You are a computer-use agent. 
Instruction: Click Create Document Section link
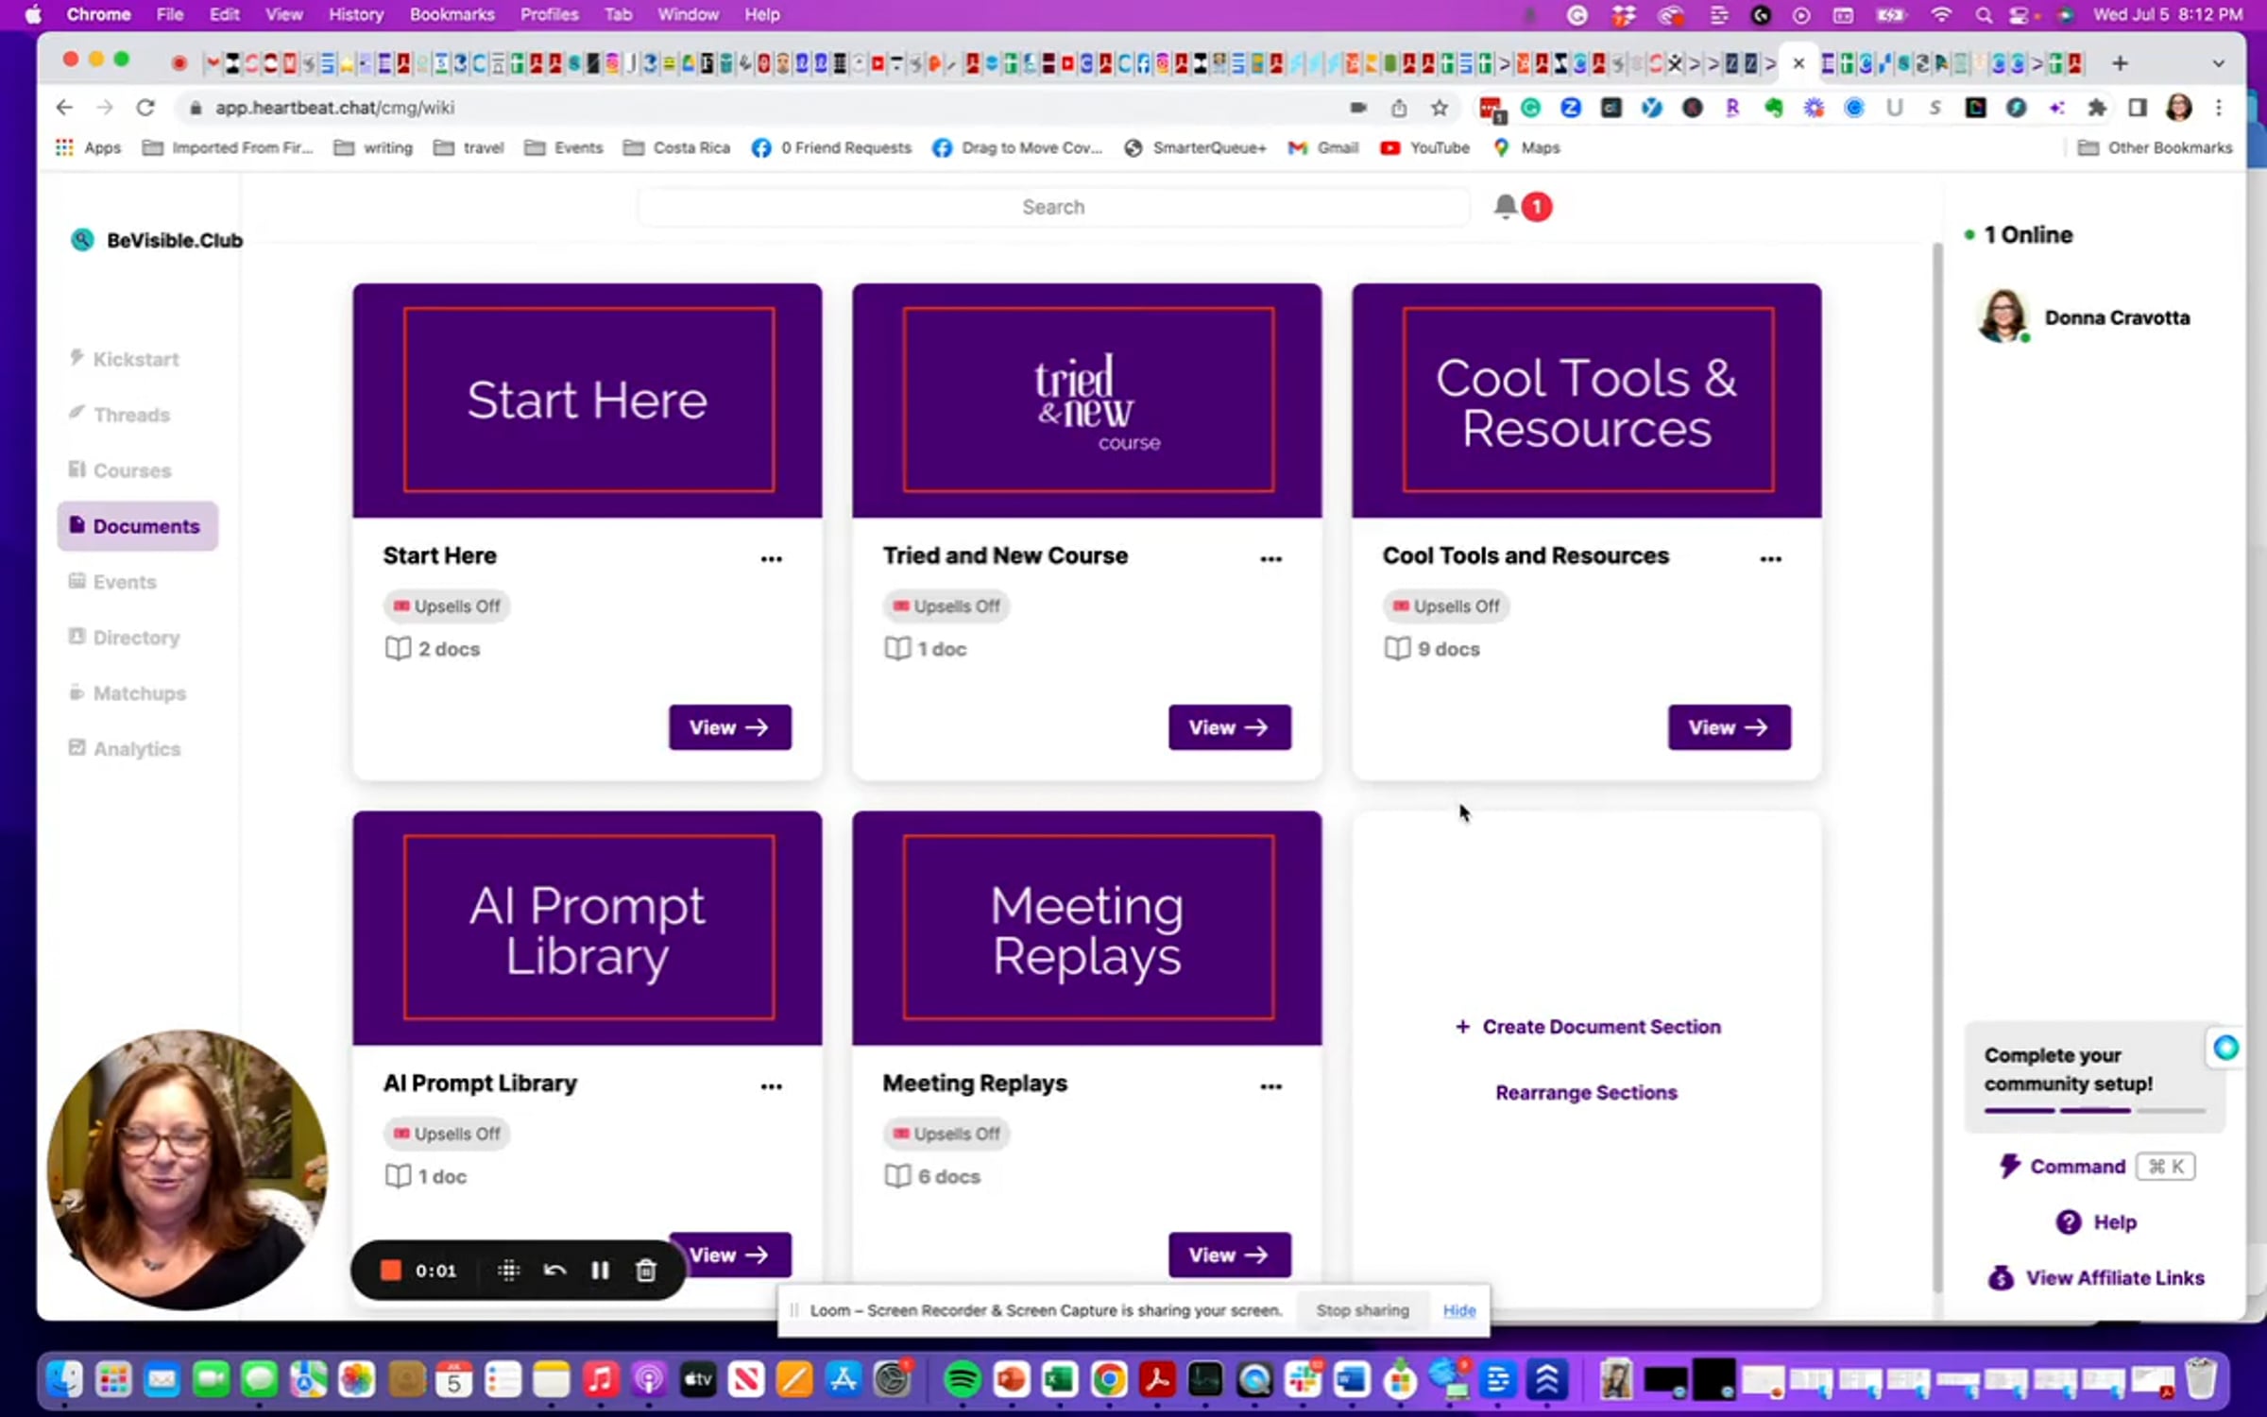click(x=1588, y=1026)
